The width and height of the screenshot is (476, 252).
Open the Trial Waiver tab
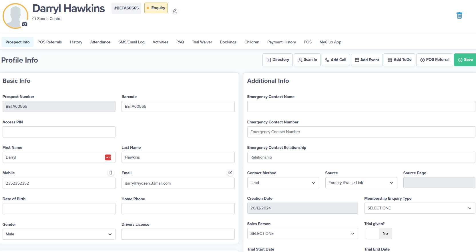coord(202,42)
